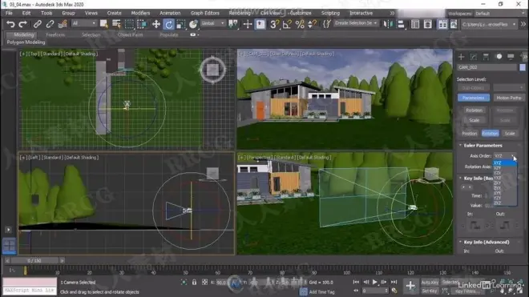Toggle the Percent Snap button
Screen dimensions: 529x297
[x=300, y=24]
